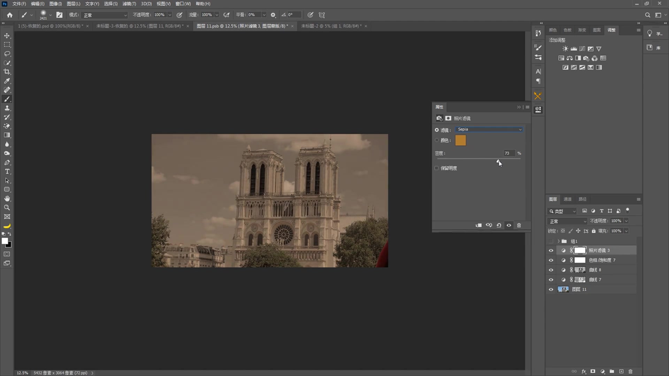Open the Window menu

pos(183,4)
